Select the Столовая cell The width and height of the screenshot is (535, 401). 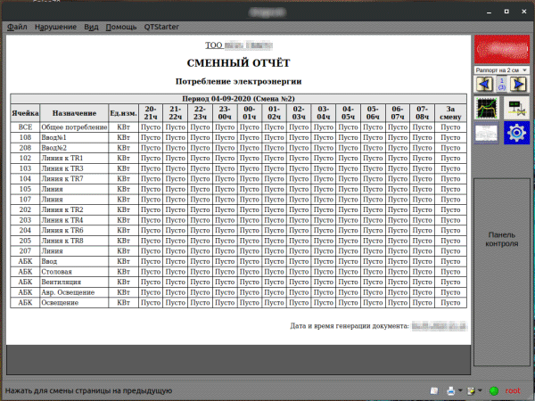(74, 272)
